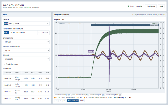This screenshot has height=105, width=168.
Task: Click the Δx 20 ms Δy readout
Action: pyautogui.click(x=123, y=98)
